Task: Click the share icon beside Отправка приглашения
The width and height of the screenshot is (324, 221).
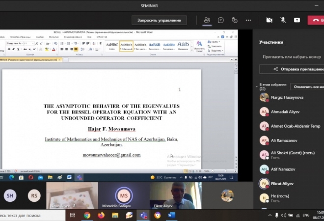Action: pyautogui.click(x=276, y=69)
